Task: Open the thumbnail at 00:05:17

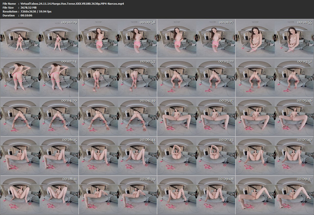Action: [196, 117]
